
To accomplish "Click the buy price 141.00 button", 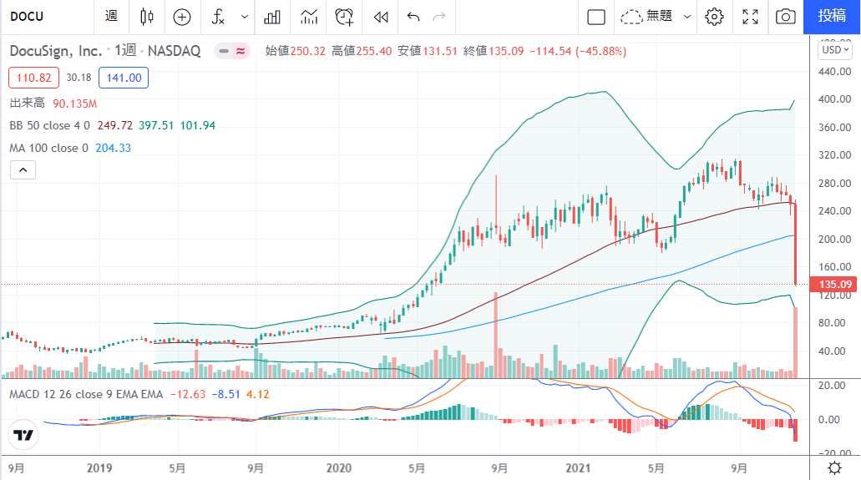I will 124,78.
